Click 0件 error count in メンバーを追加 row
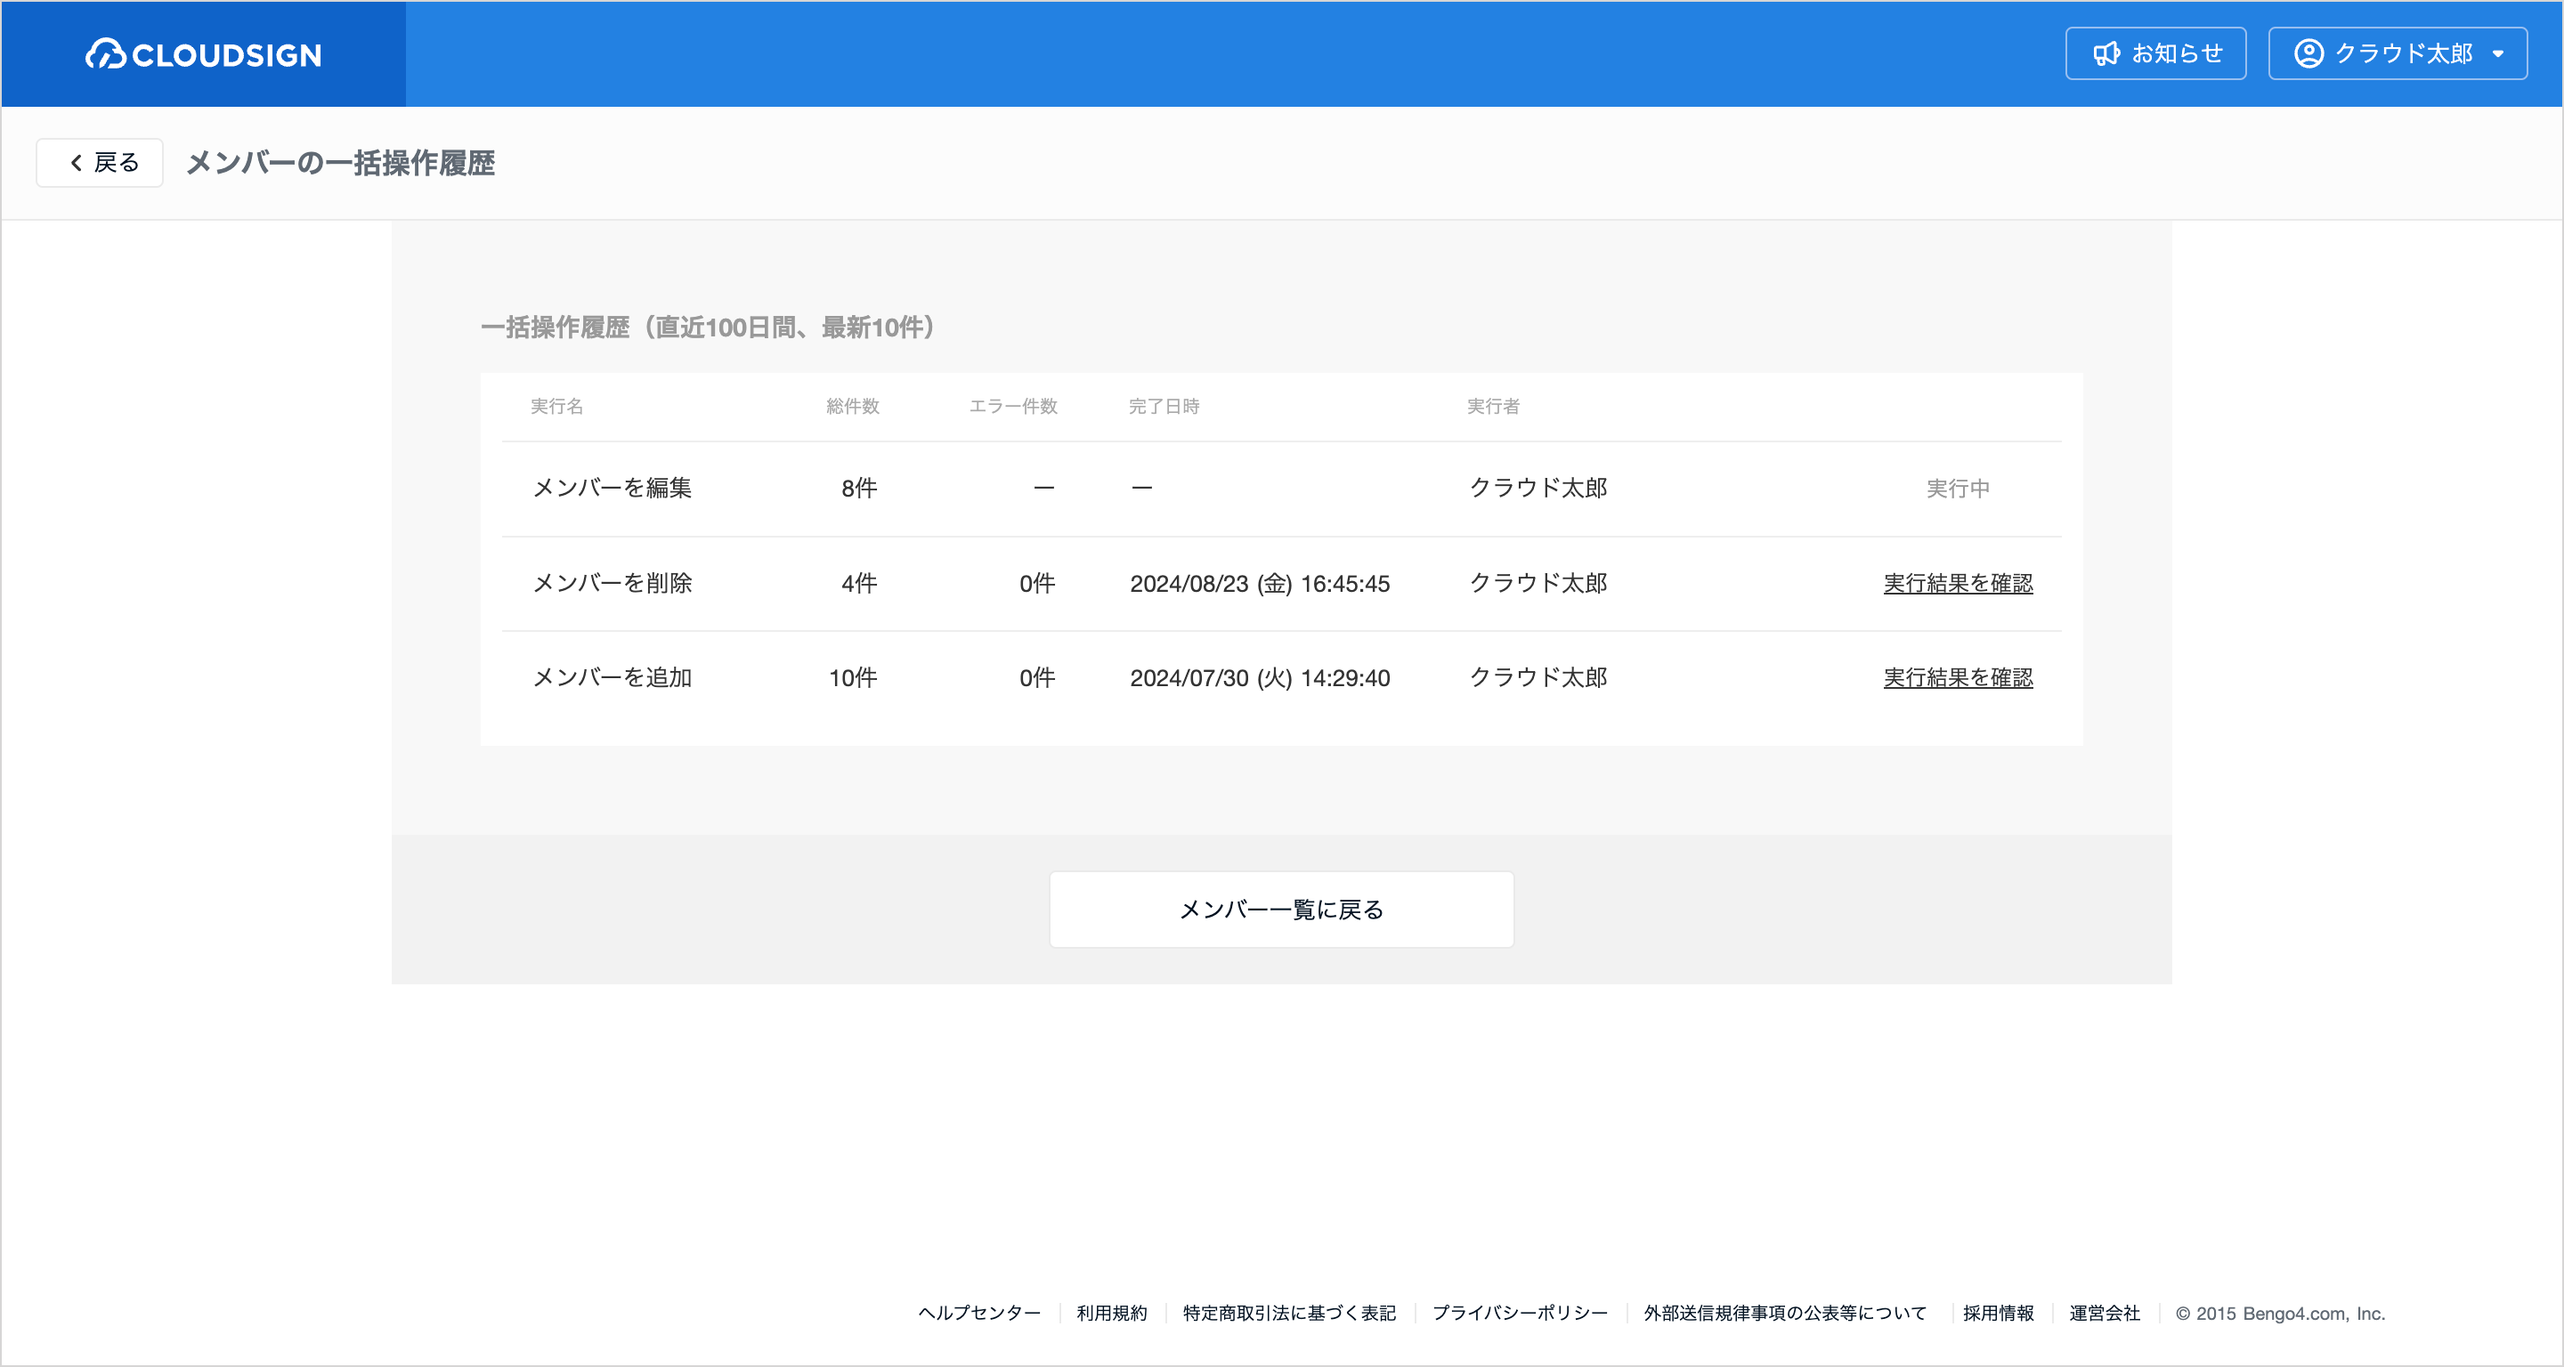The width and height of the screenshot is (2564, 1367). tap(1037, 677)
